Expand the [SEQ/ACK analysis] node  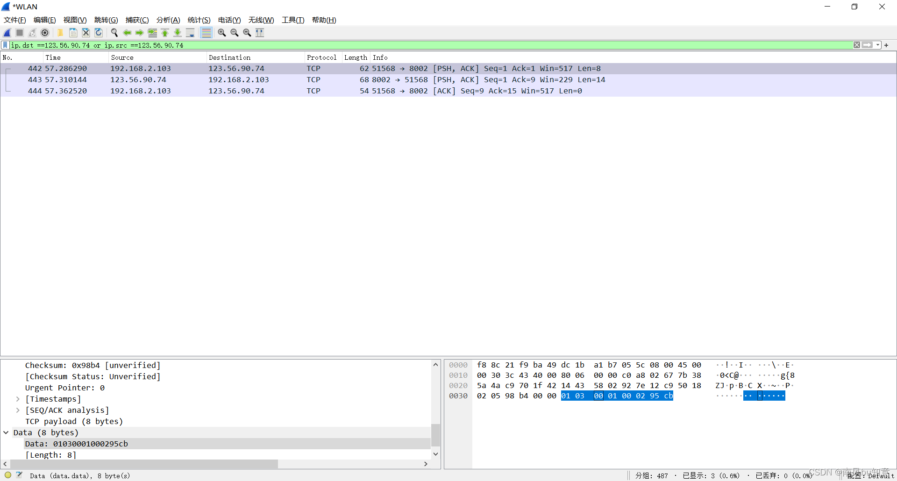pos(18,410)
